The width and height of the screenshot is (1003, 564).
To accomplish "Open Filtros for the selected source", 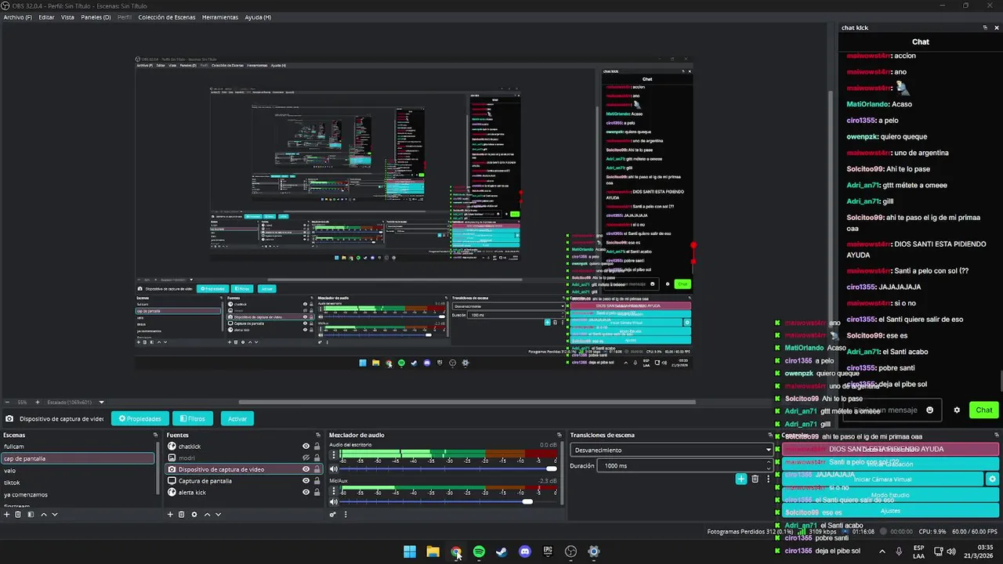I will coord(192,418).
